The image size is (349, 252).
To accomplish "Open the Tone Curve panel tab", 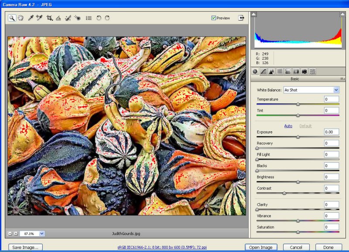I will [x=263, y=72].
